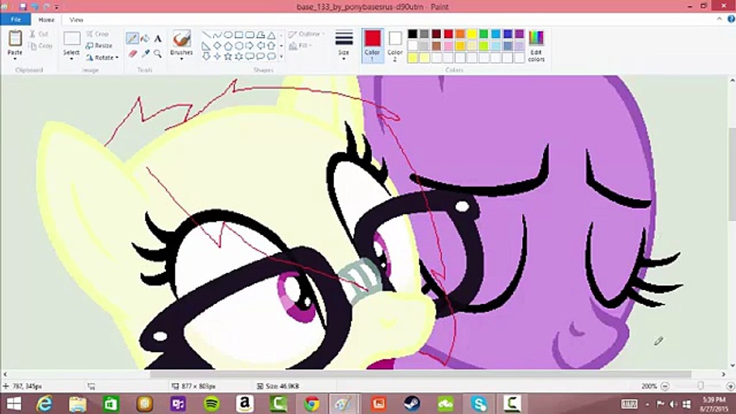736x414 pixels.
Task: Pick the purple color swatch
Action: click(x=519, y=34)
